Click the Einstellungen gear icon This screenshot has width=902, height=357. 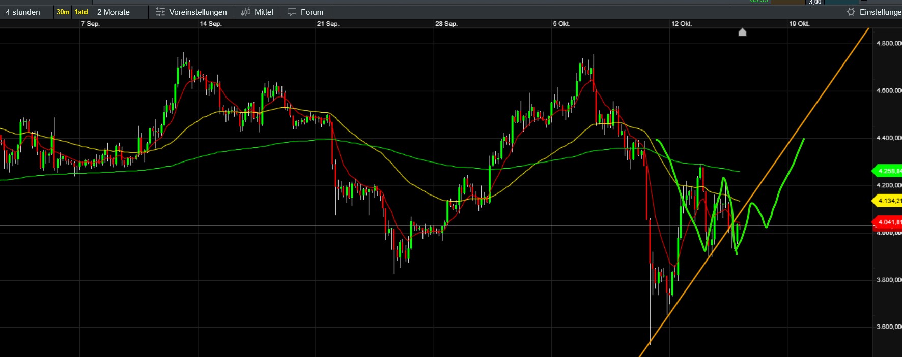(x=851, y=12)
